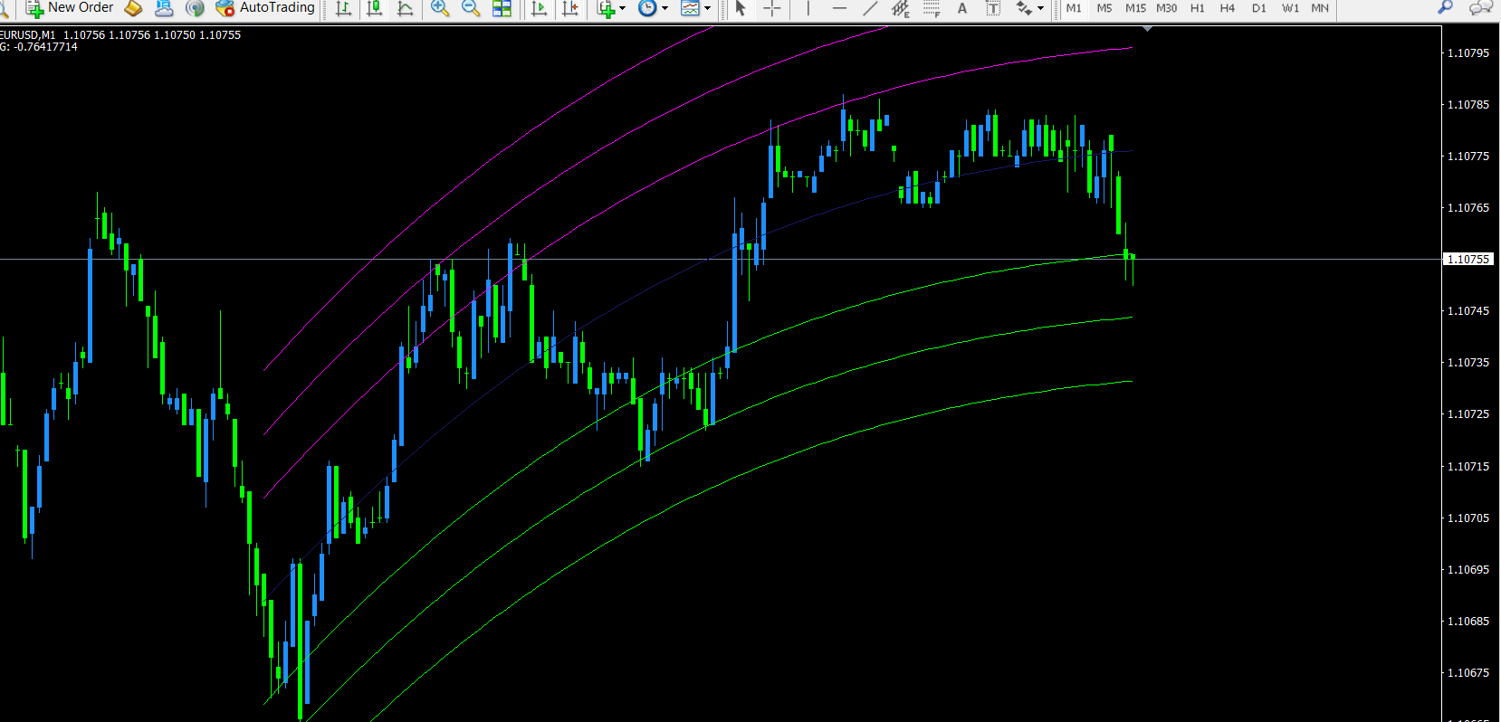
Task: Open the arrows objects dropdown arrow
Action: 1040,8
